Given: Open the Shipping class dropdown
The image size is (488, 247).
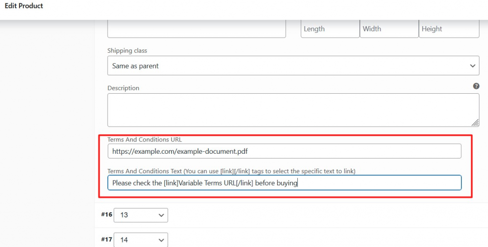Looking at the screenshot, I should [x=293, y=66].
